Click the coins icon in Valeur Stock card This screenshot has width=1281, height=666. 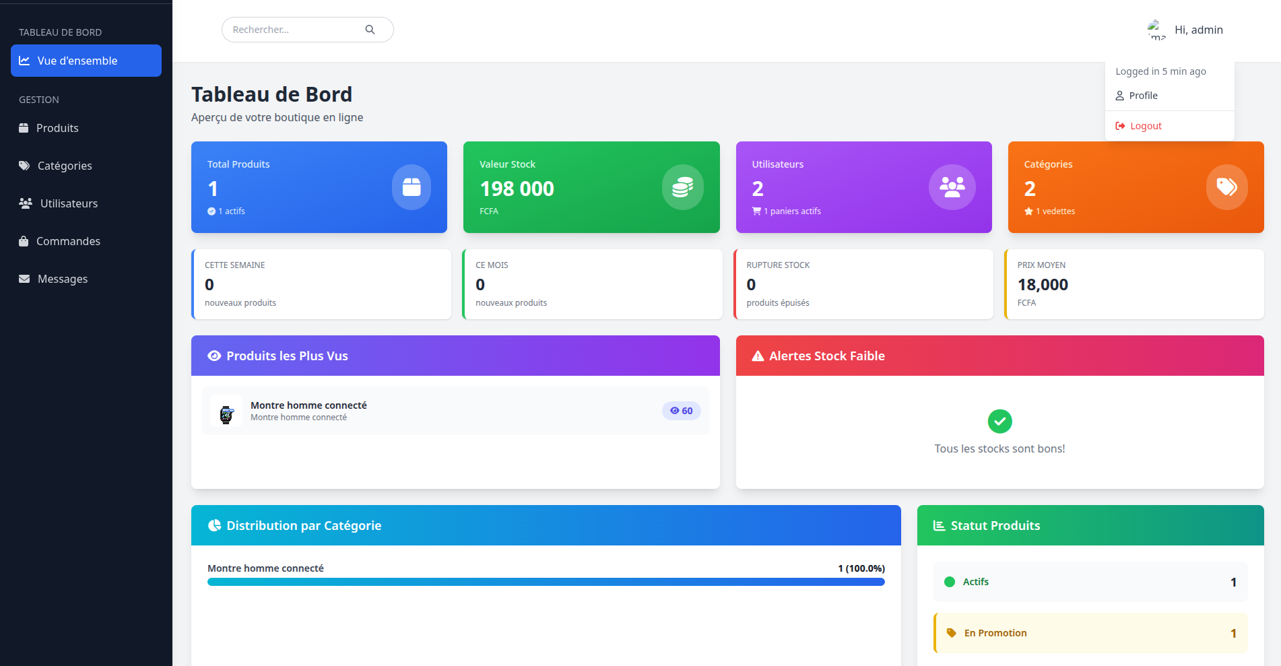click(682, 187)
